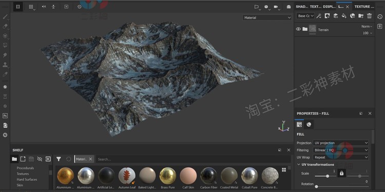Switch to the Display settings tab
This screenshot has height=192, width=385.
(x=329, y=7)
